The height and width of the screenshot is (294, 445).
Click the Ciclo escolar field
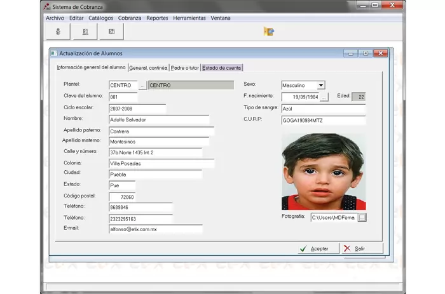[x=137, y=109]
